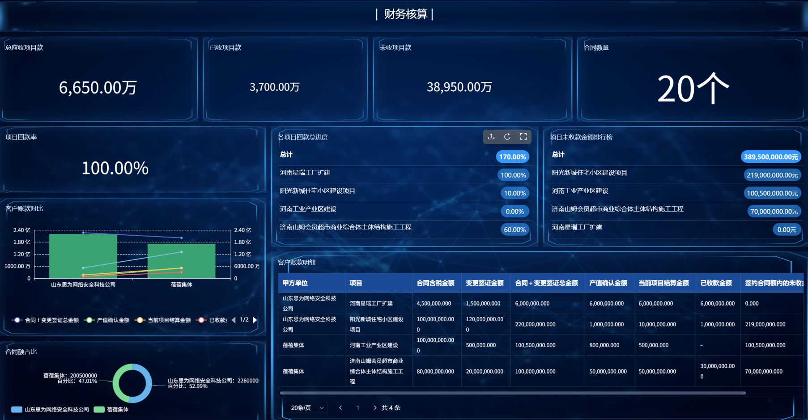808x420 pixels.
Task: Select page 1 in table pagination
Action: (x=358, y=408)
